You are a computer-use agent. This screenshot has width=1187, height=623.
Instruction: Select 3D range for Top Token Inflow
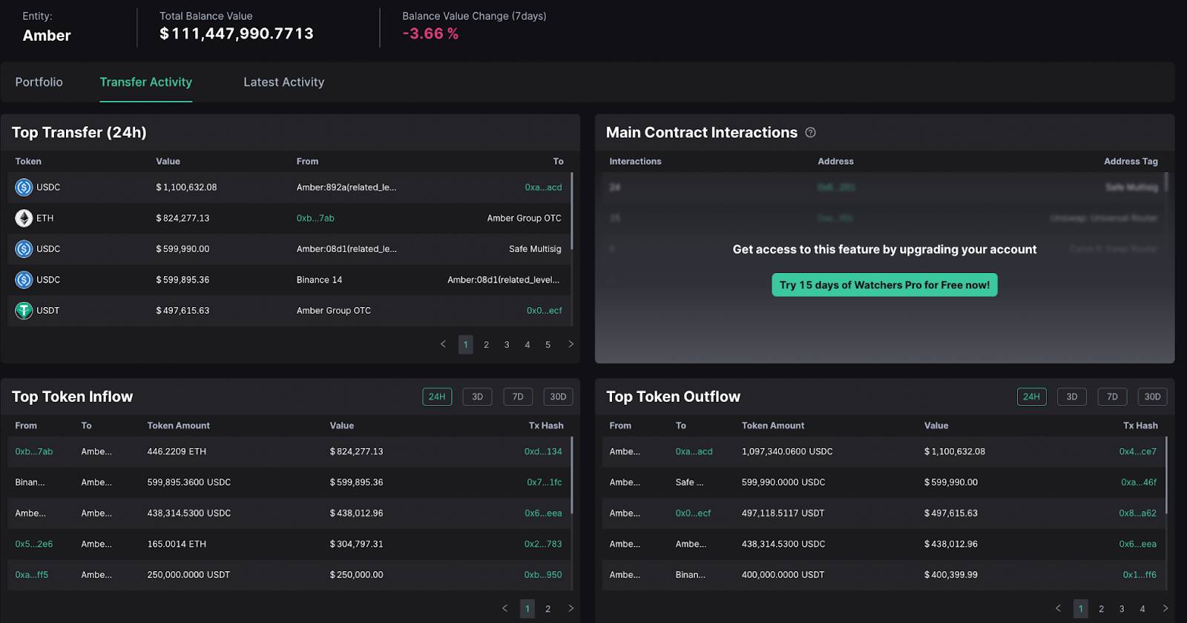click(478, 397)
